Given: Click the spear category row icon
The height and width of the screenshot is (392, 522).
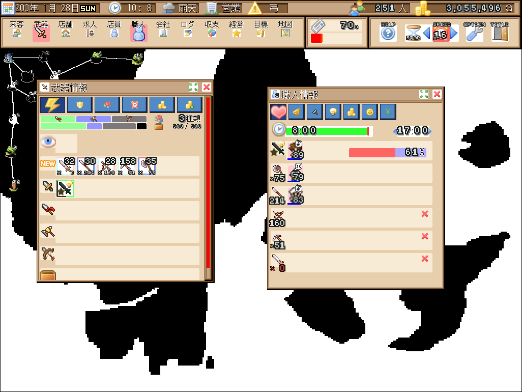Looking at the screenshot, I should [x=48, y=209].
